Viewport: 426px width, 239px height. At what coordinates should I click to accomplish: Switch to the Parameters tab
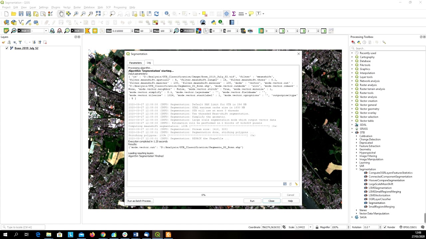(x=135, y=63)
